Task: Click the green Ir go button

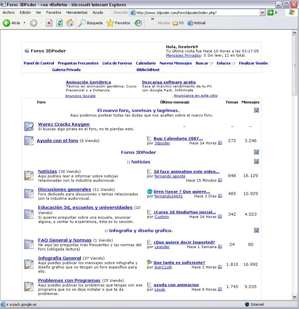Action: click(270, 12)
